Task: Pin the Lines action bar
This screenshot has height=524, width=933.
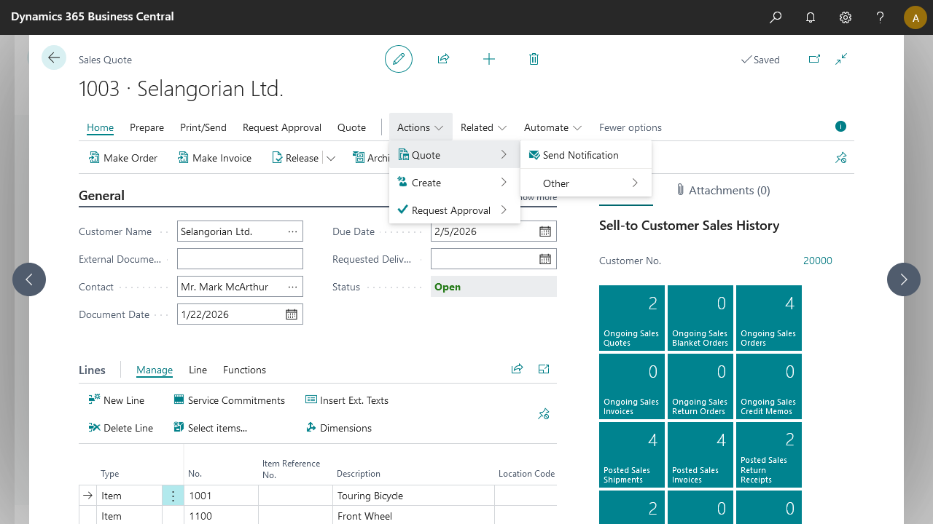Action: pyautogui.click(x=544, y=414)
